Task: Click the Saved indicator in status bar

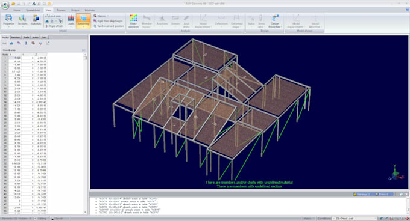Action: [x=57, y=219]
